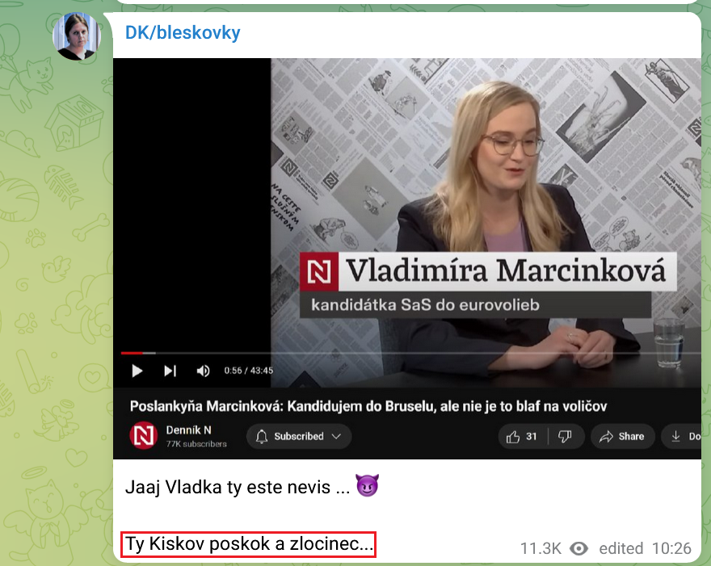Click the notification bell on Subscribed
Viewport: 711px width, 566px height.
[x=262, y=436]
